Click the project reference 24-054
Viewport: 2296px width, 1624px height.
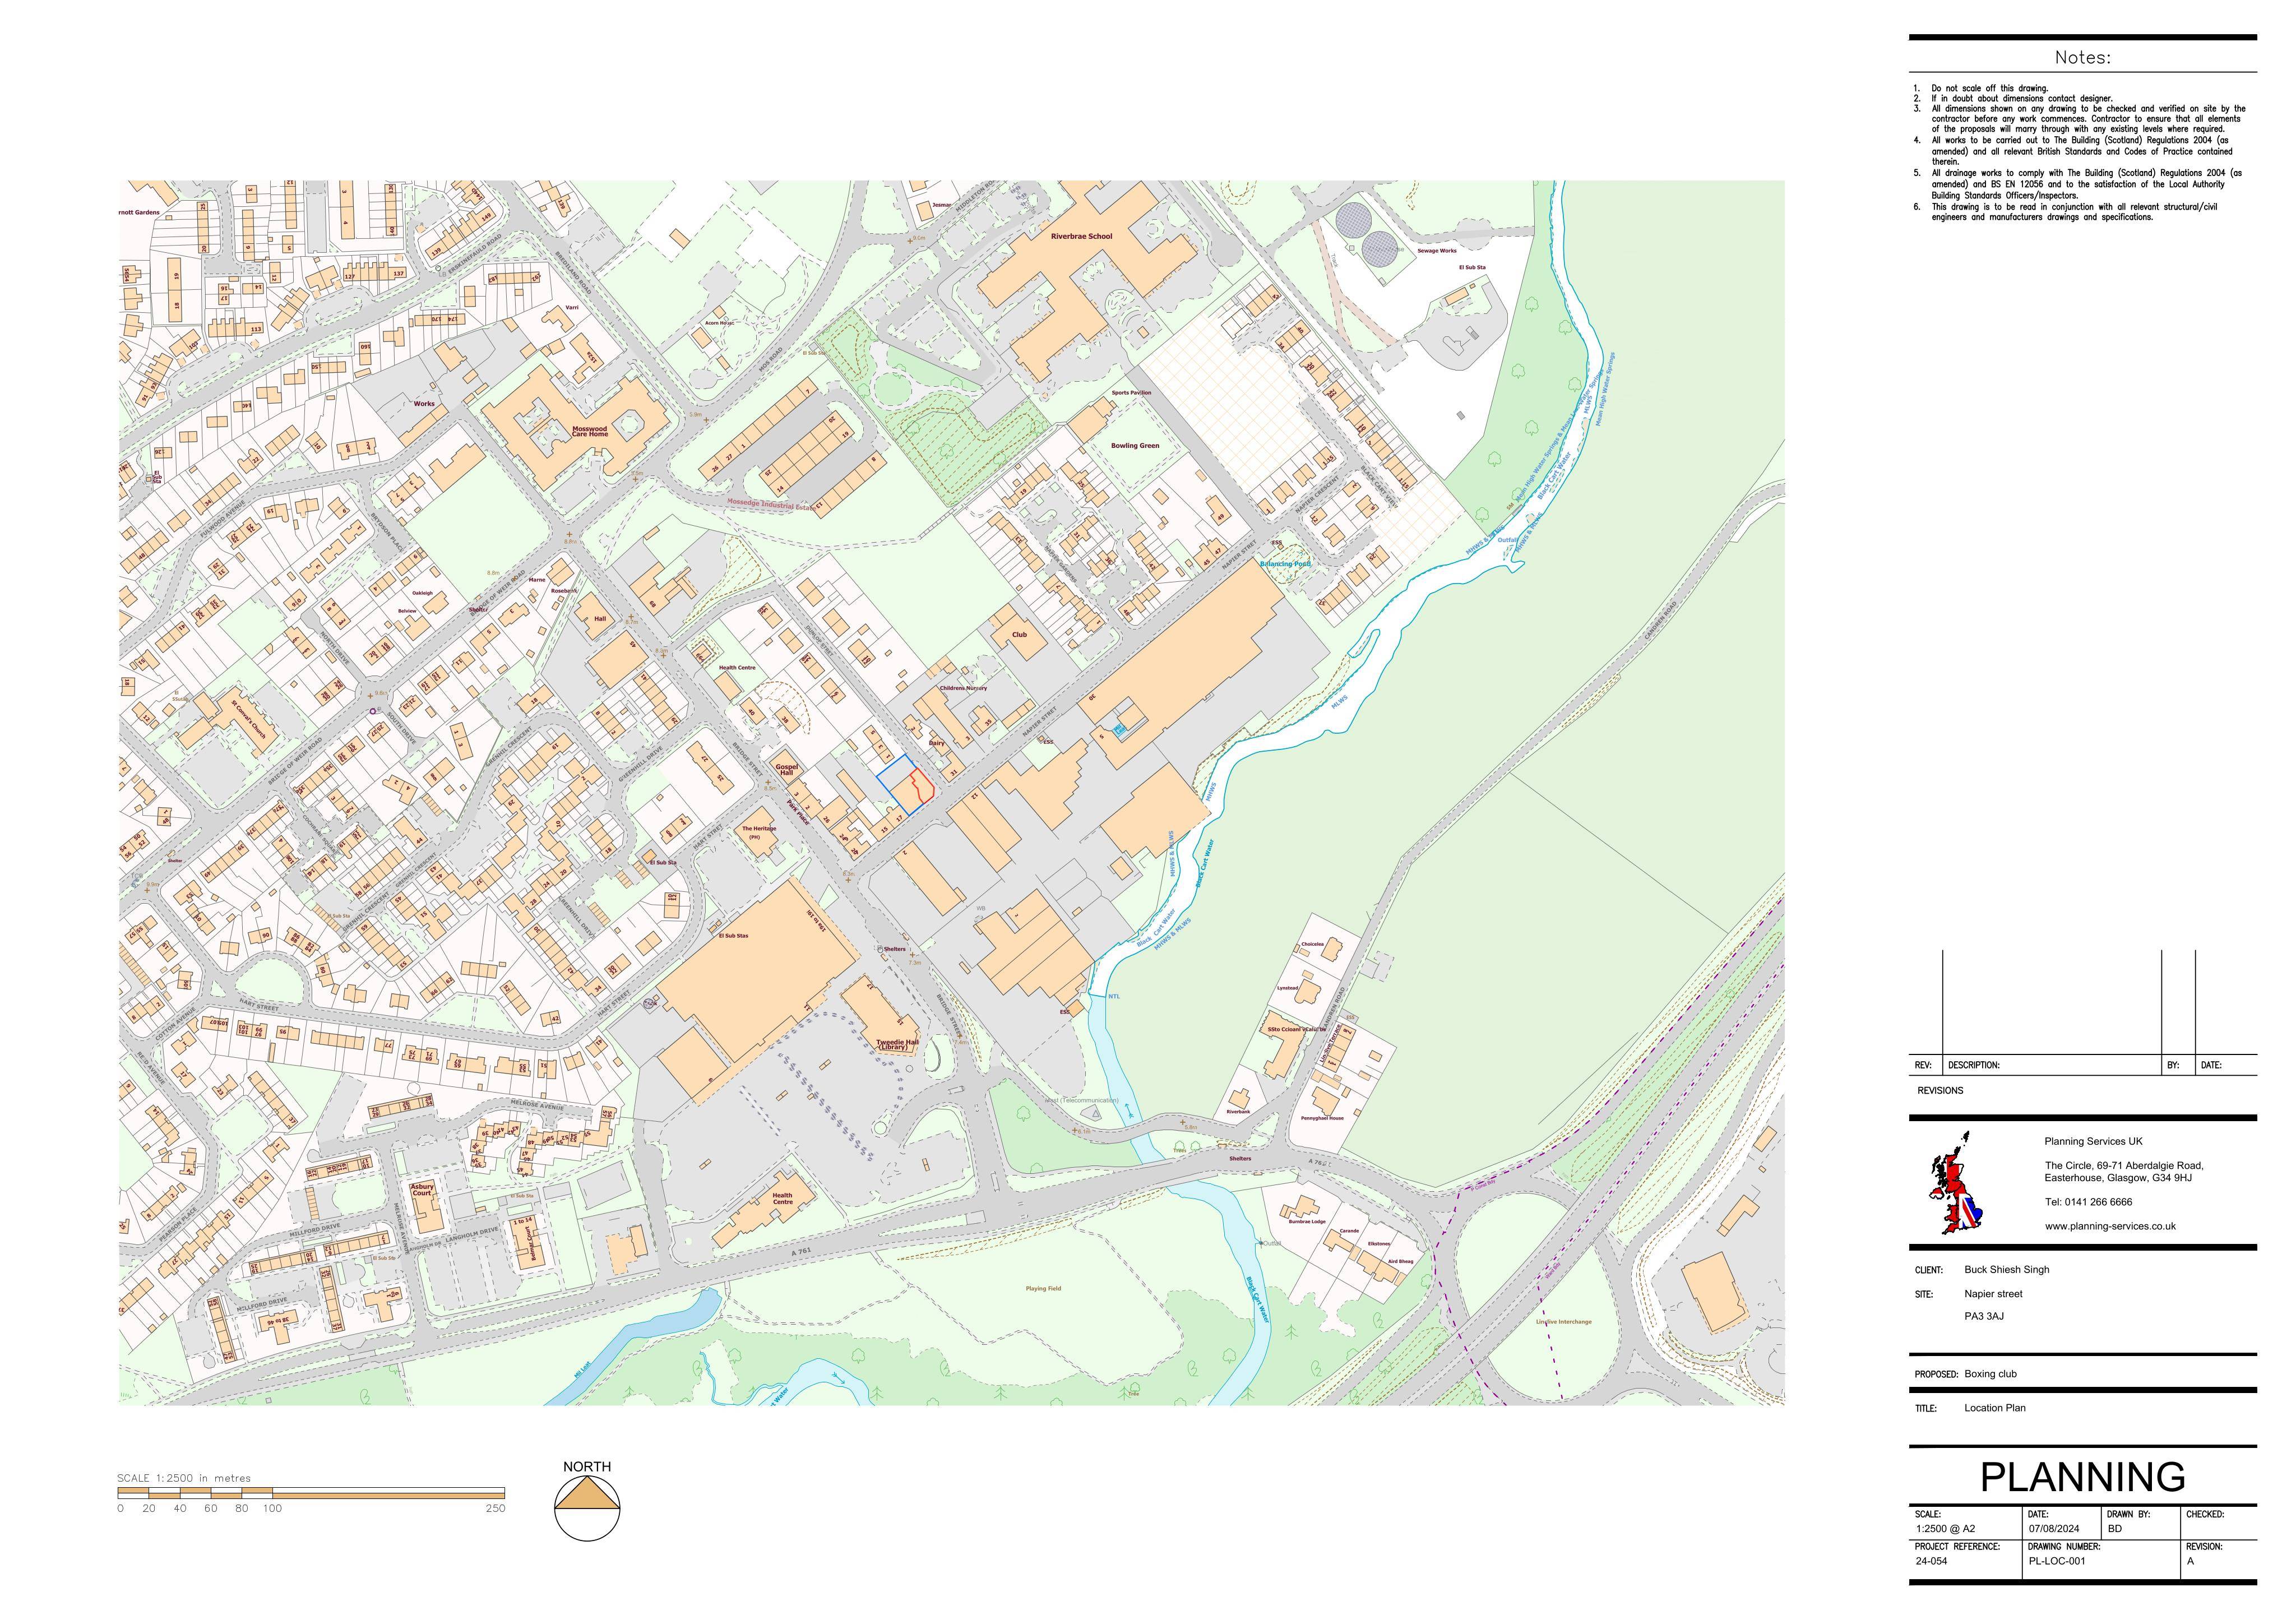point(1931,1561)
